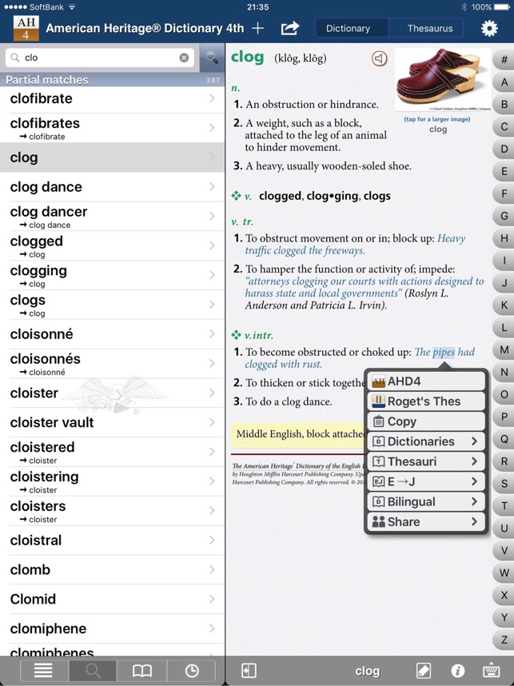The width and height of the screenshot is (514, 686).
Task: Show the keyboard icon
Action: point(492,671)
